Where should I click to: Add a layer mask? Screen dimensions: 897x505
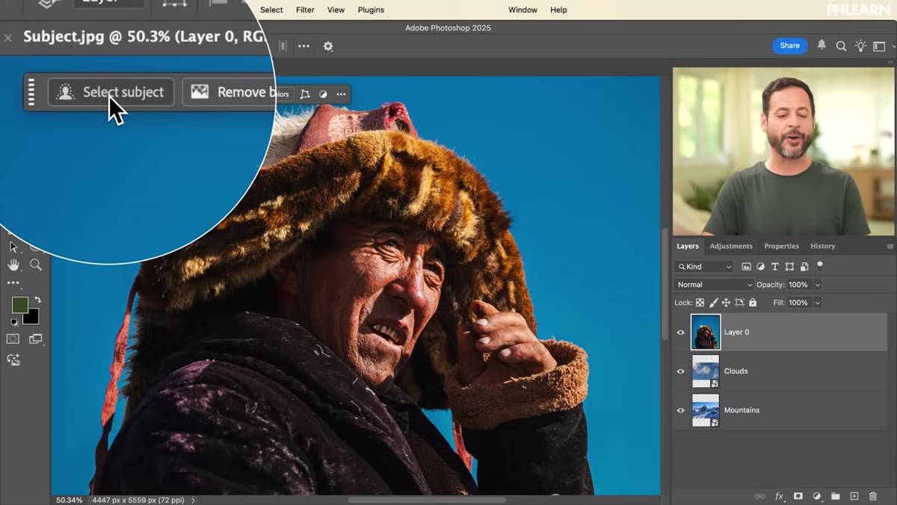pyautogui.click(x=798, y=496)
